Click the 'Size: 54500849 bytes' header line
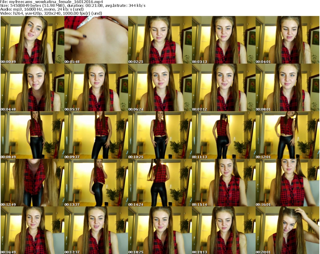This screenshot has width=320, height=254. point(72,6)
